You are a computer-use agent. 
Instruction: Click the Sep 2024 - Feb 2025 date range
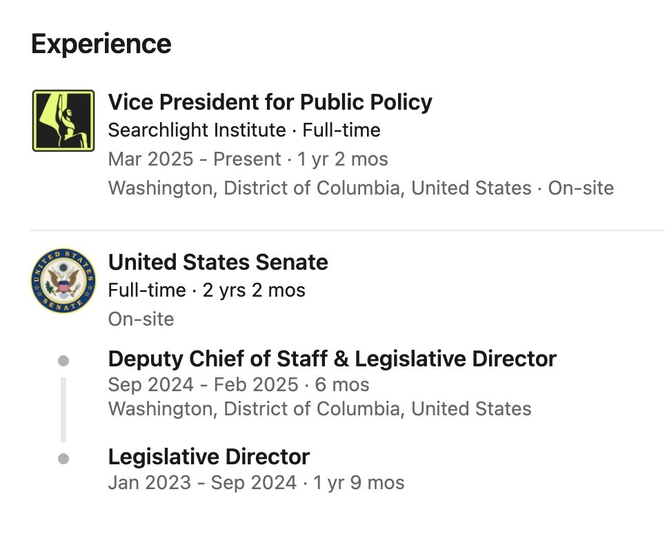tap(203, 384)
